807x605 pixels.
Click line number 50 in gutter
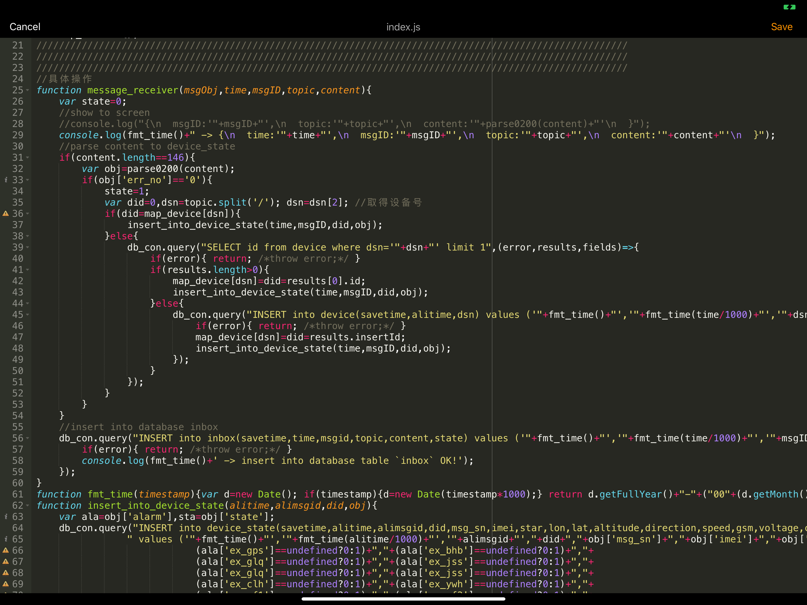[17, 371]
